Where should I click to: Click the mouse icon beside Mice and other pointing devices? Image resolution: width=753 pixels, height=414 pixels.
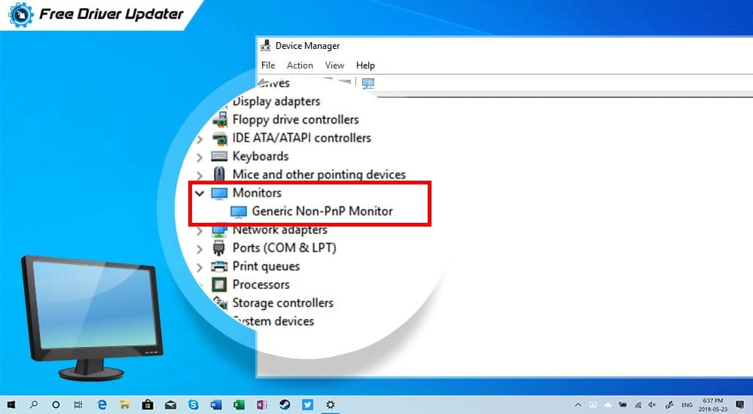[x=219, y=175]
